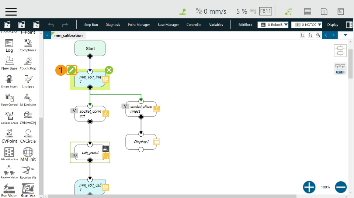Select the Display1 node
Screen dimensions: 354x198
coord(141,142)
